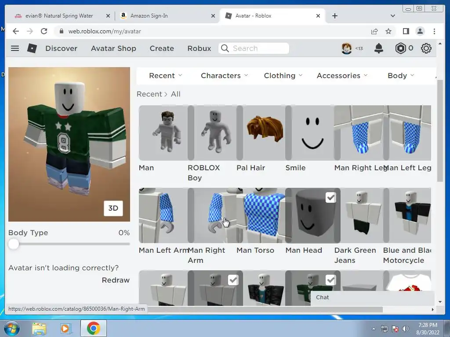Open Roblox settings gear
The height and width of the screenshot is (337, 450).
point(426,48)
